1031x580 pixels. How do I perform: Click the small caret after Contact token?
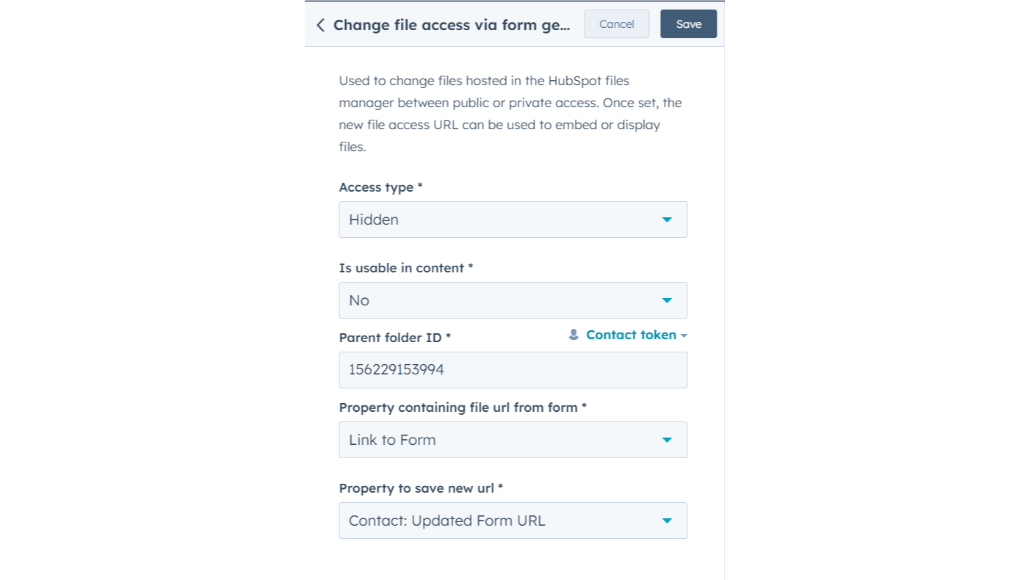[x=684, y=336]
